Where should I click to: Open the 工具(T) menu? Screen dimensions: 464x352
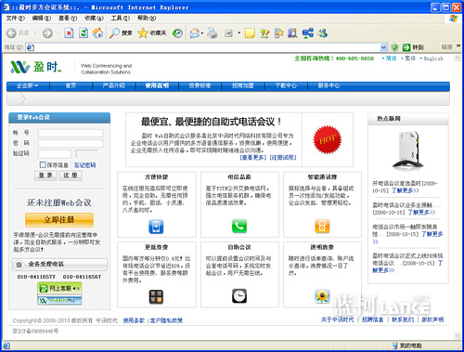pyautogui.click(x=121, y=18)
